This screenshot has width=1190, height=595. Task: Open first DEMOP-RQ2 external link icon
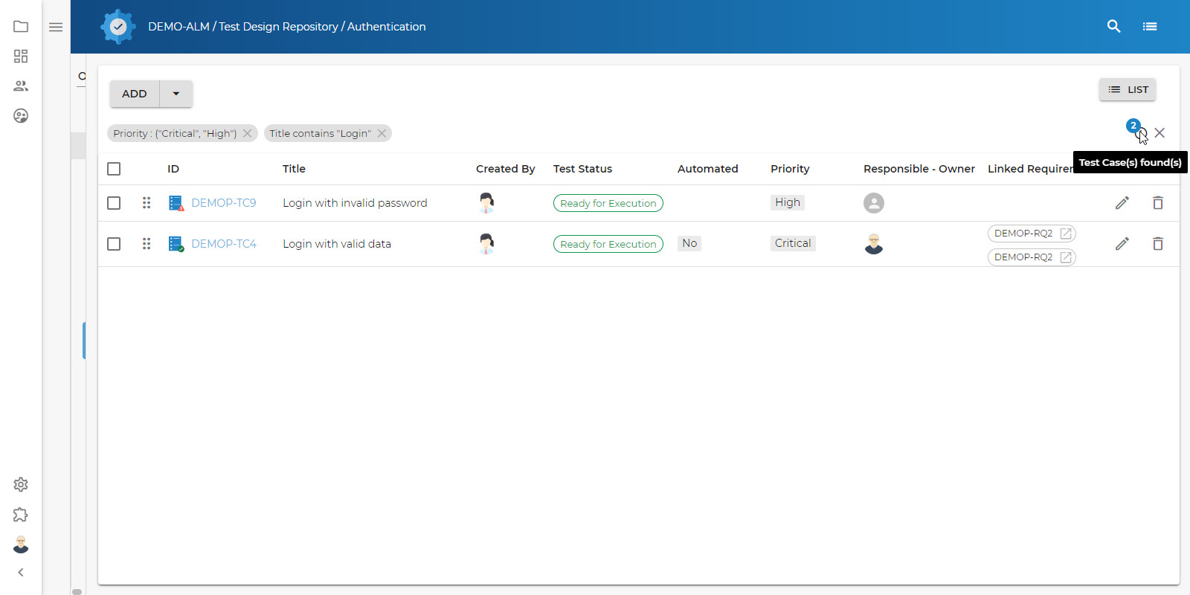(x=1066, y=234)
